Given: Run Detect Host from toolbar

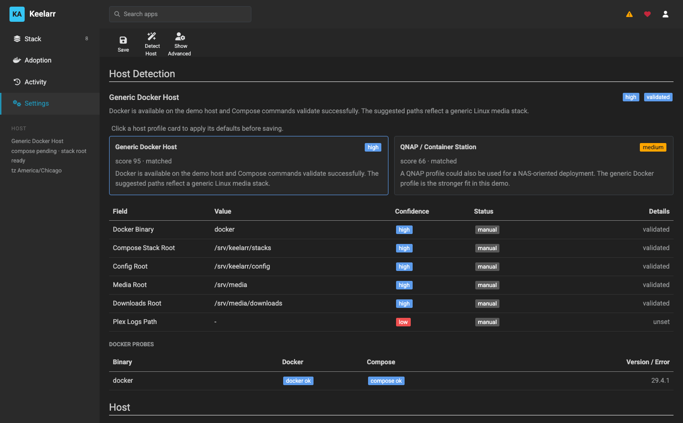Looking at the screenshot, I should (x=152, y=44).
